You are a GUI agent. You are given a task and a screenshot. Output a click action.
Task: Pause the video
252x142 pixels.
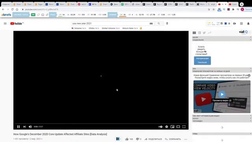tap(19, 127)
